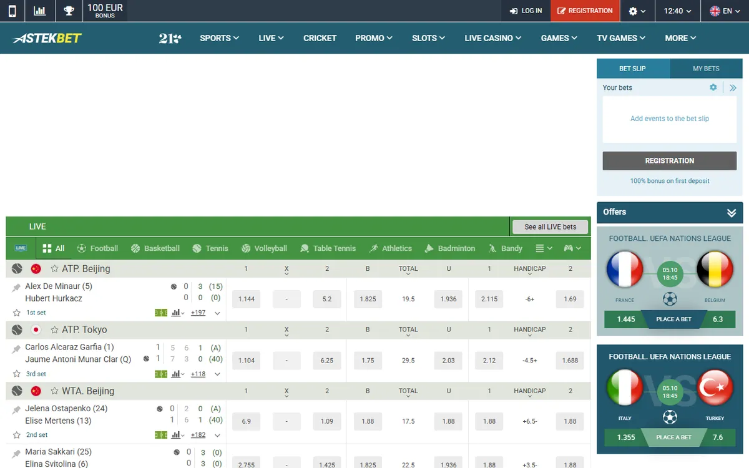Open the EN language selector
Viewport: 749px width, 468px height.
725,11
